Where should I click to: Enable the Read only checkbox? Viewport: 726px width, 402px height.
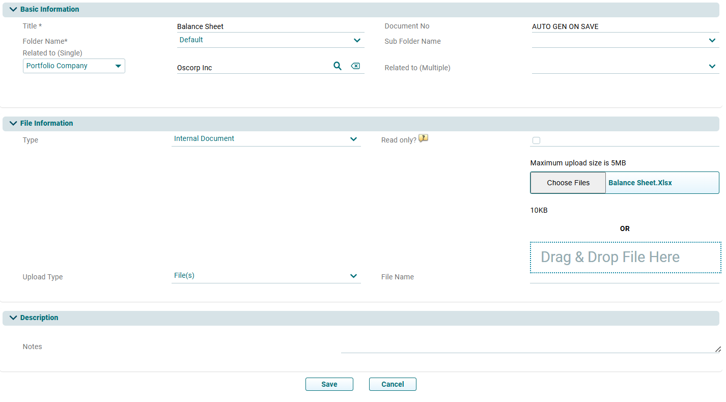(536, 140)
